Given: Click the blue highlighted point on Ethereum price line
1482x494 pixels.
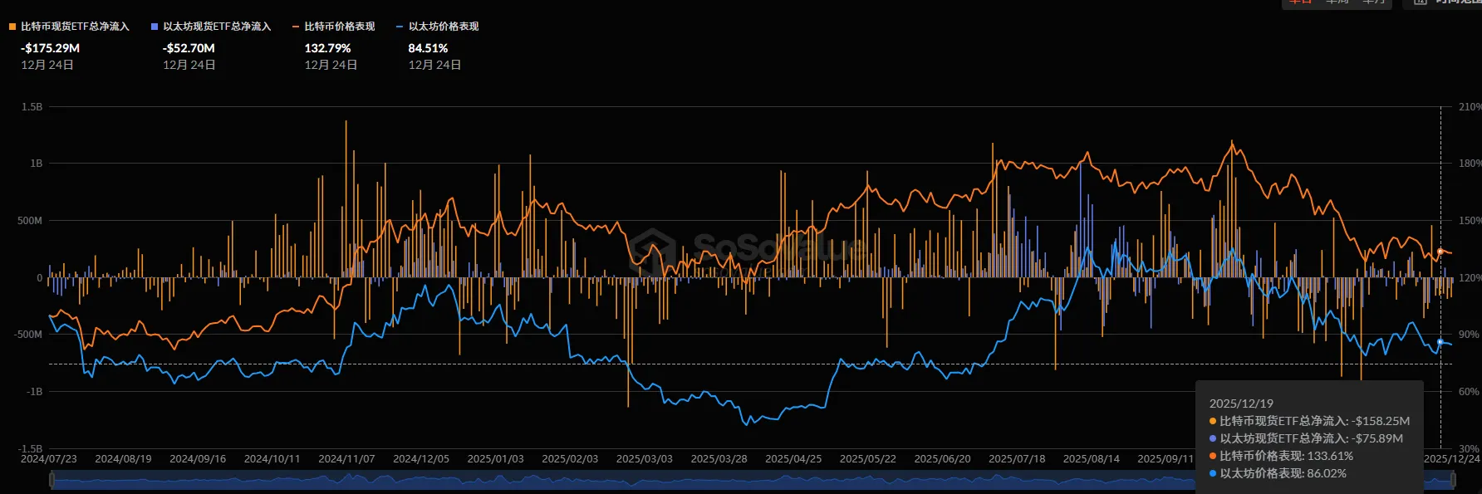Looking at the screenshot, I should pos(1440,342).
